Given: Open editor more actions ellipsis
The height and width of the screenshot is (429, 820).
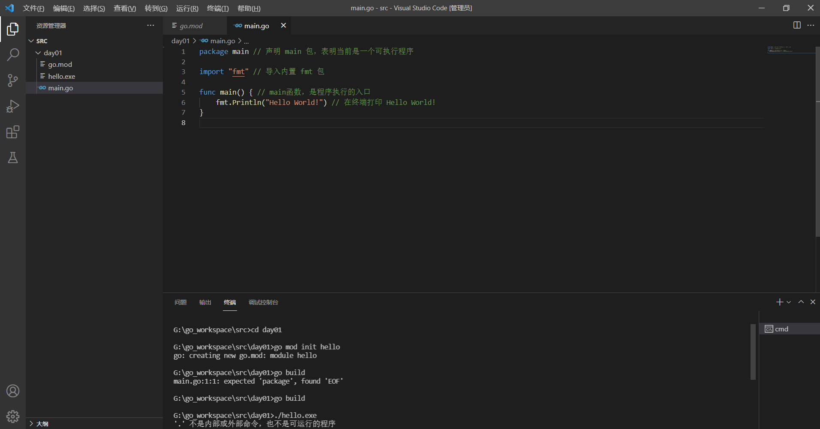Looking at the screenshot, I should [811, 25].
